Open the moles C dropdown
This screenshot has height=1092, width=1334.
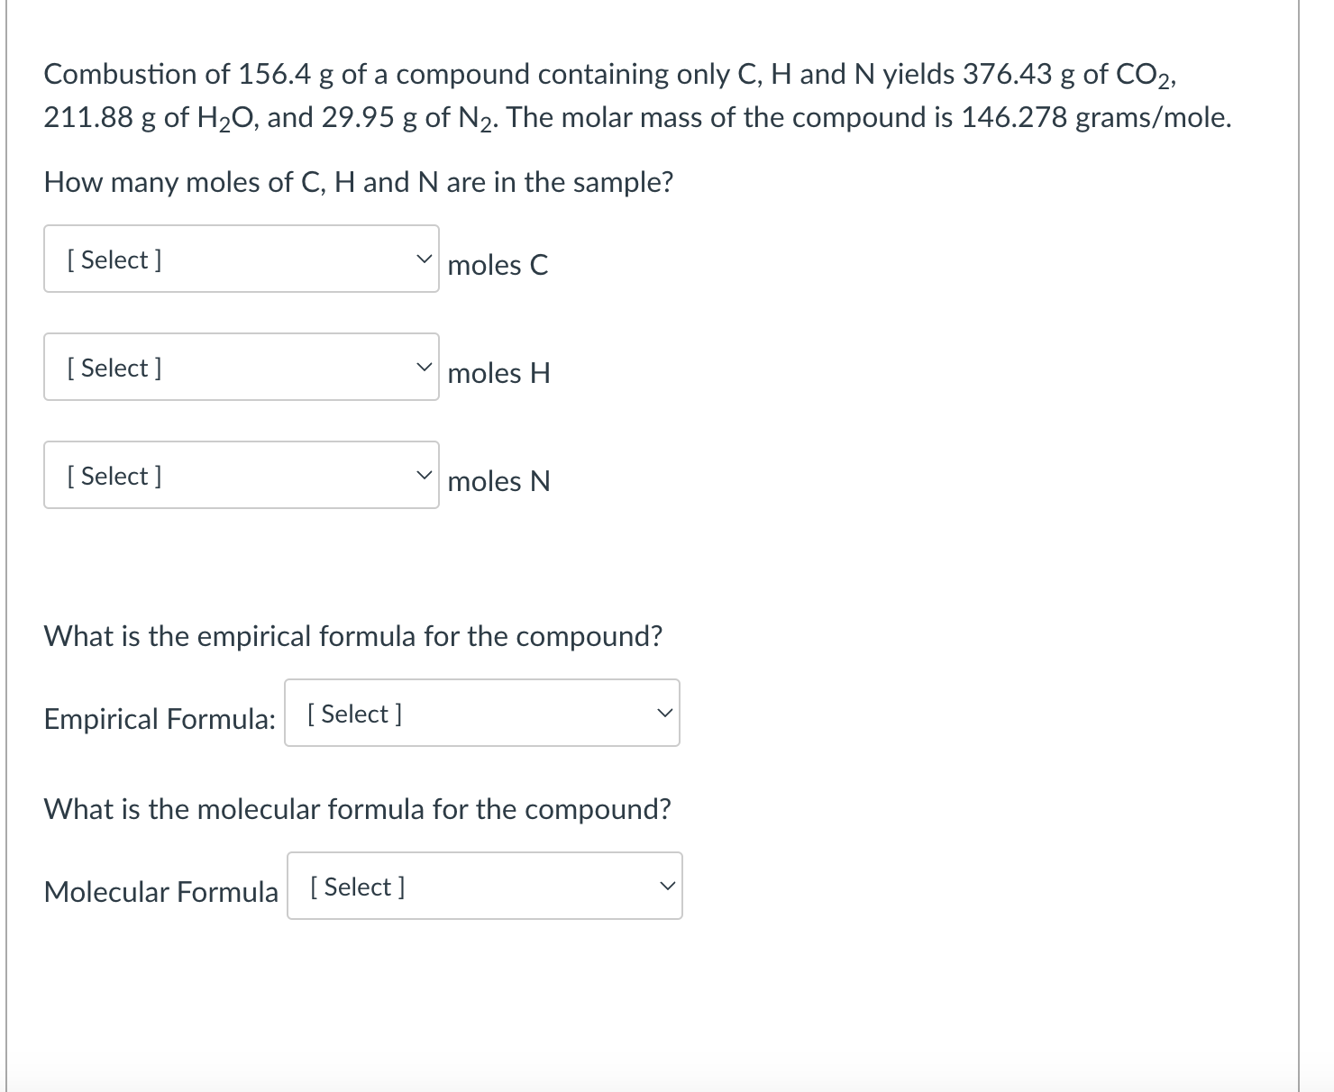(x=240, y=259)
